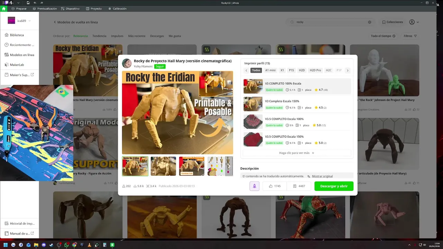Select the Todos profile filter
This screenshot has height=249, width=443.
click(x=256, y=70)
